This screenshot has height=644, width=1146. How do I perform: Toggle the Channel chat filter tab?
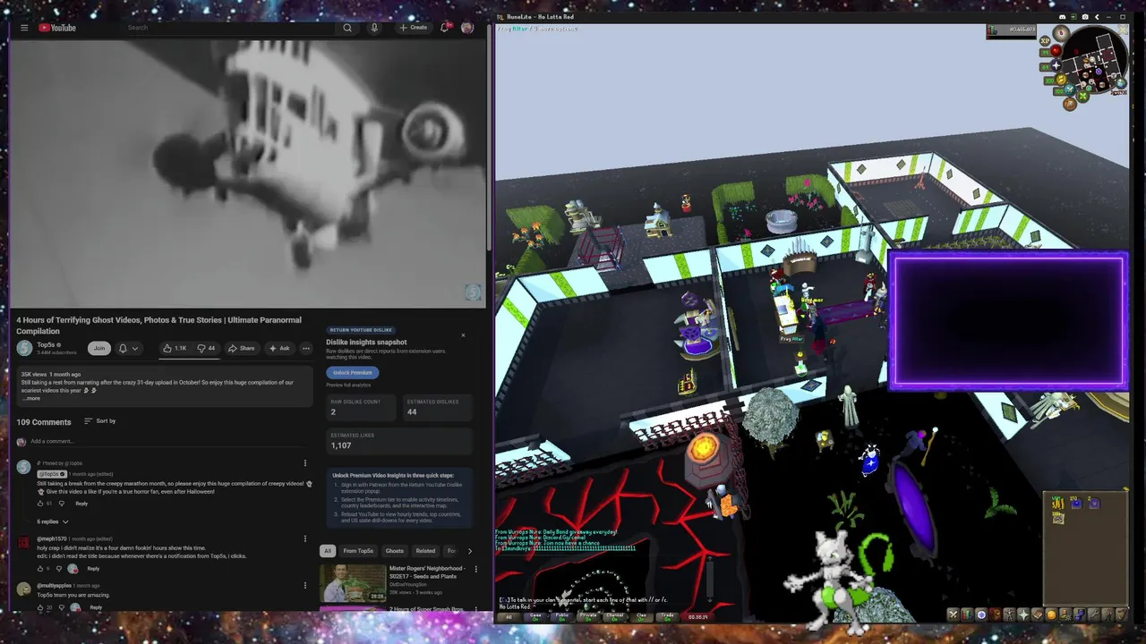point(615,617)
